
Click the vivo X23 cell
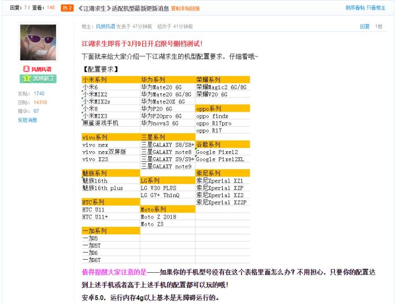(x=111, y=159)
